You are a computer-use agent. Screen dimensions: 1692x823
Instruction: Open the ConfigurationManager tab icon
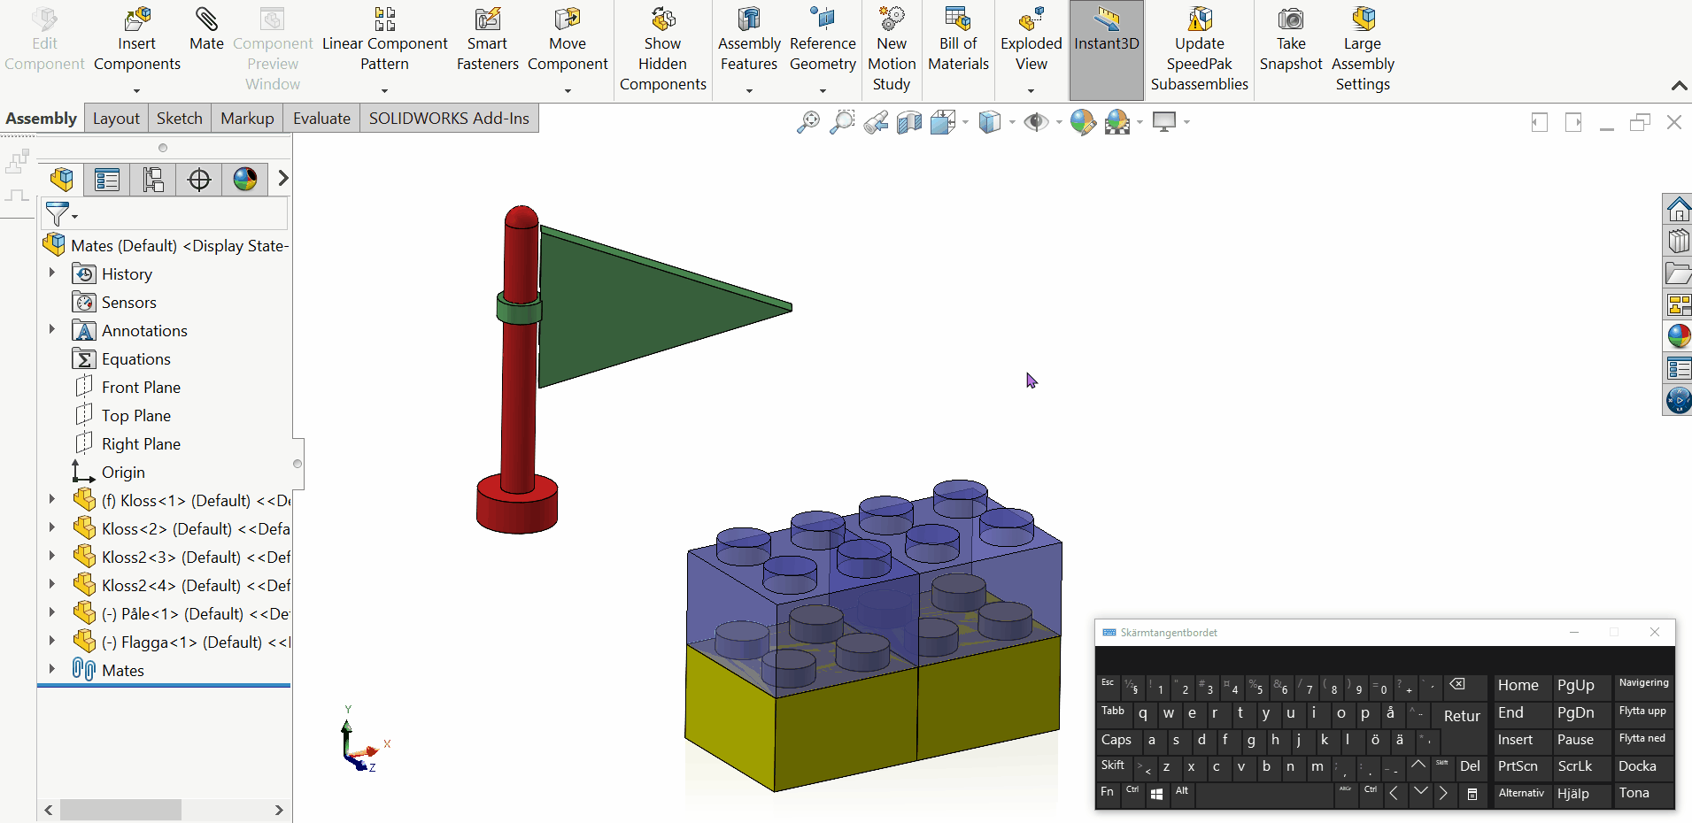coord(153,180)
